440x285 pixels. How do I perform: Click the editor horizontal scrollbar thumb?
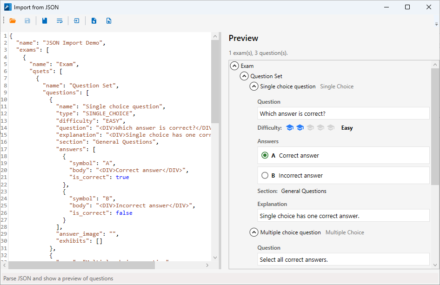tap(81, 265)
